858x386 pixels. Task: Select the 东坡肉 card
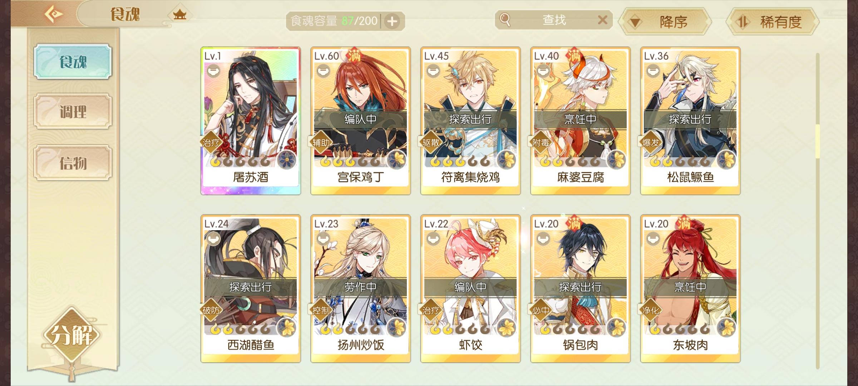[690, 289]
